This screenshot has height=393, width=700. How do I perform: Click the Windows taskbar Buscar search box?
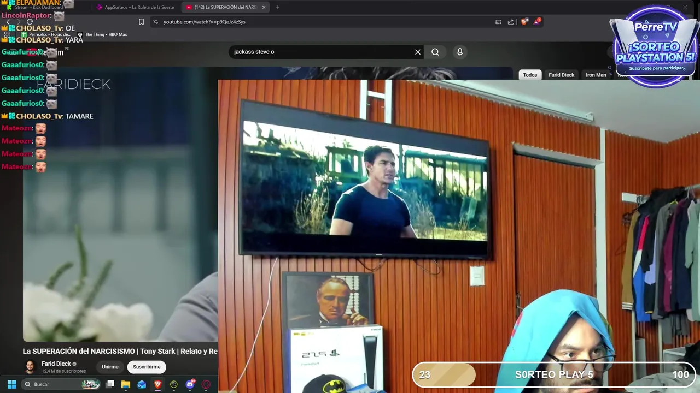pyautogui.click(x=61, y=384)
